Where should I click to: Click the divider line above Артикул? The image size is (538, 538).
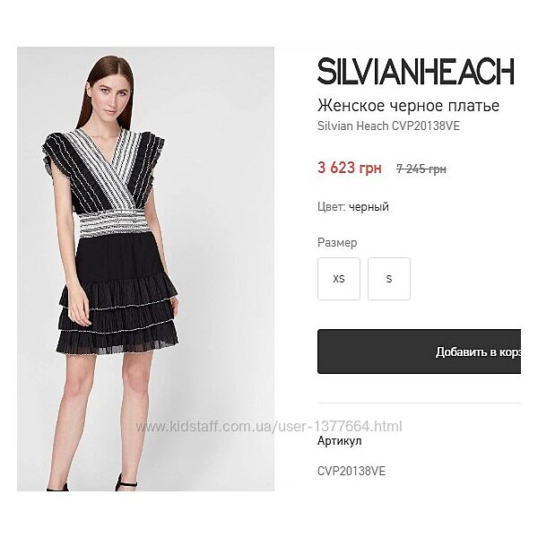point(419,403)
